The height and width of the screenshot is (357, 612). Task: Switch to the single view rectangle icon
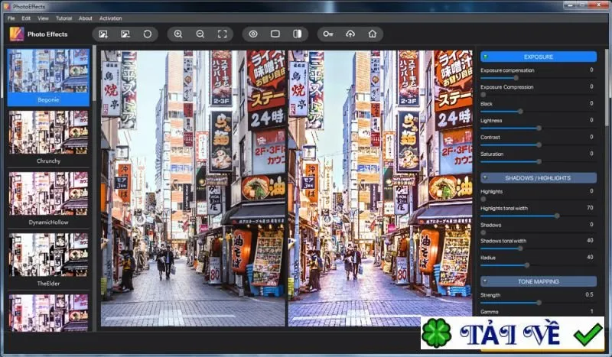click(x=275, y=34)
